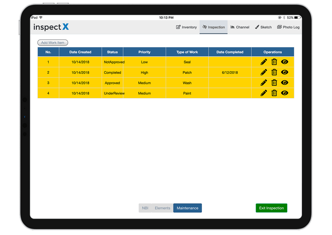Image resolution: width=332 pixels, height=235 pixels.
Task: Select the Approved status cell
Action: (x=112, y=83)
